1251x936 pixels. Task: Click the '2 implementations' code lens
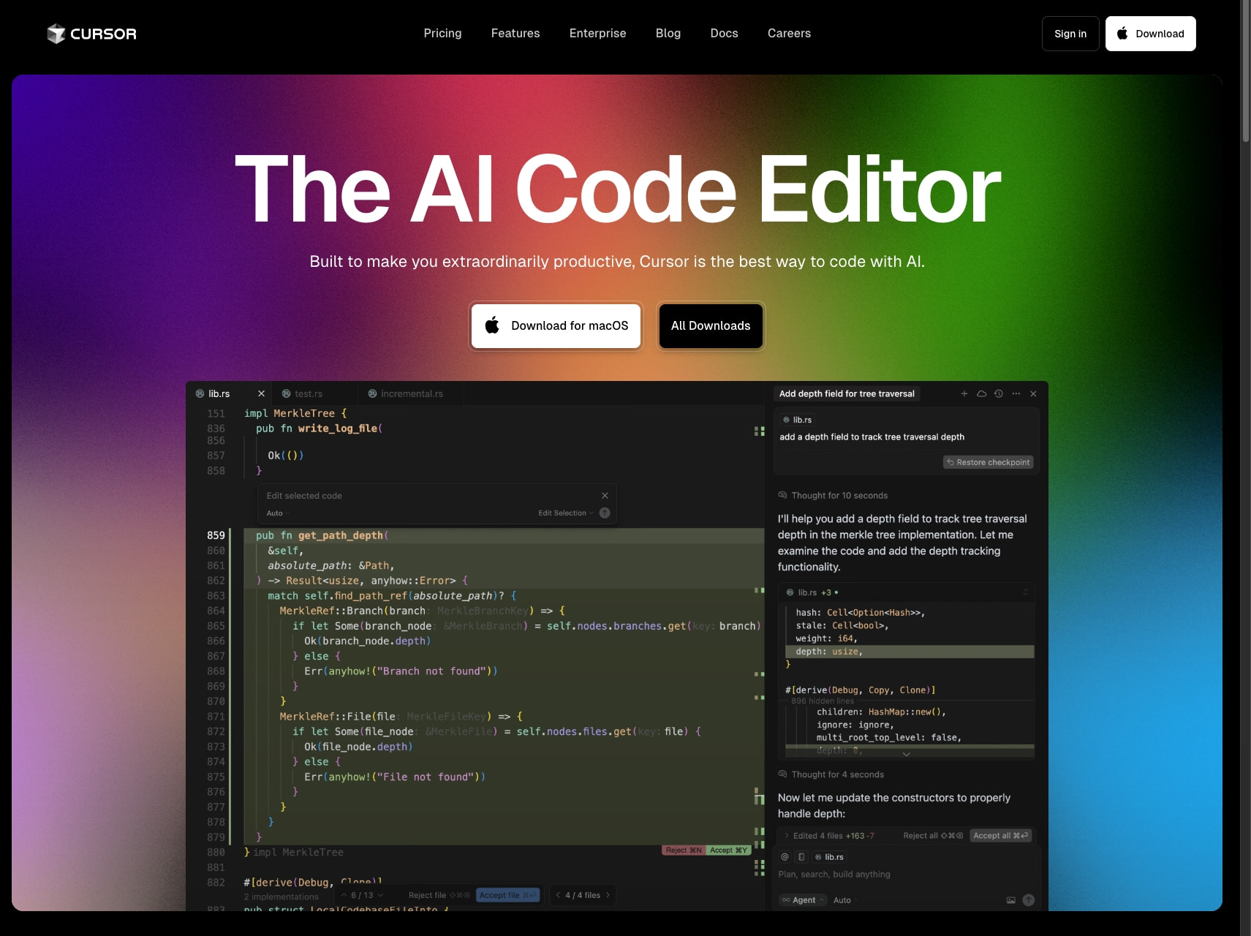click(281, 897)
